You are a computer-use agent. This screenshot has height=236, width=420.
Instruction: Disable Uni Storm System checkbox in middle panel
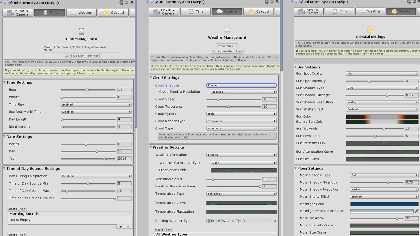[157, 2]
